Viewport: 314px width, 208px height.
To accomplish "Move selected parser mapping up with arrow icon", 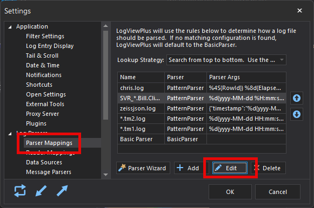I will click(x=297, y=98).
